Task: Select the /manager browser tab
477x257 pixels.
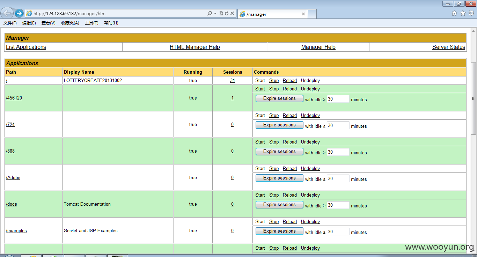Action: click(272, 14)
